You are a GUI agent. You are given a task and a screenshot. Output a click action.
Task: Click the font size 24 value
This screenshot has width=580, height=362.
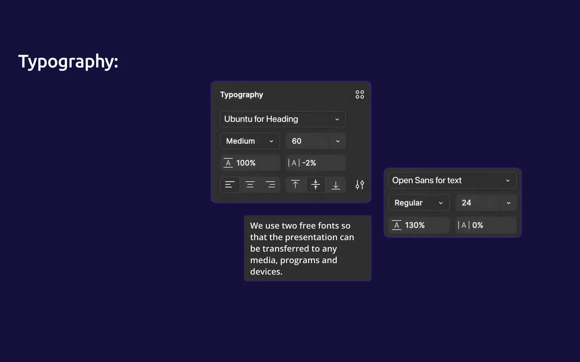(467, 203)
